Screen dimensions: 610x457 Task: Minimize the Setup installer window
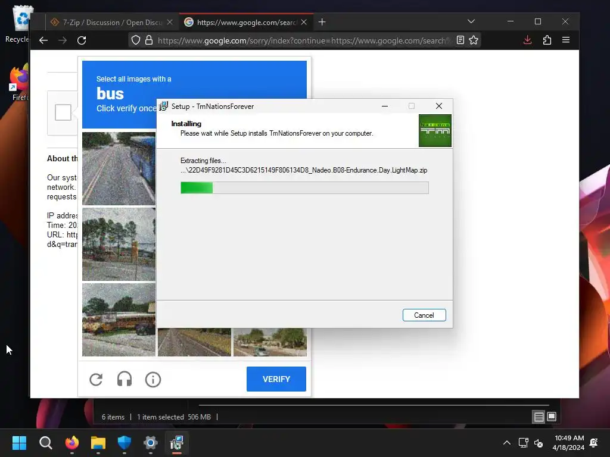click(385, 106)
